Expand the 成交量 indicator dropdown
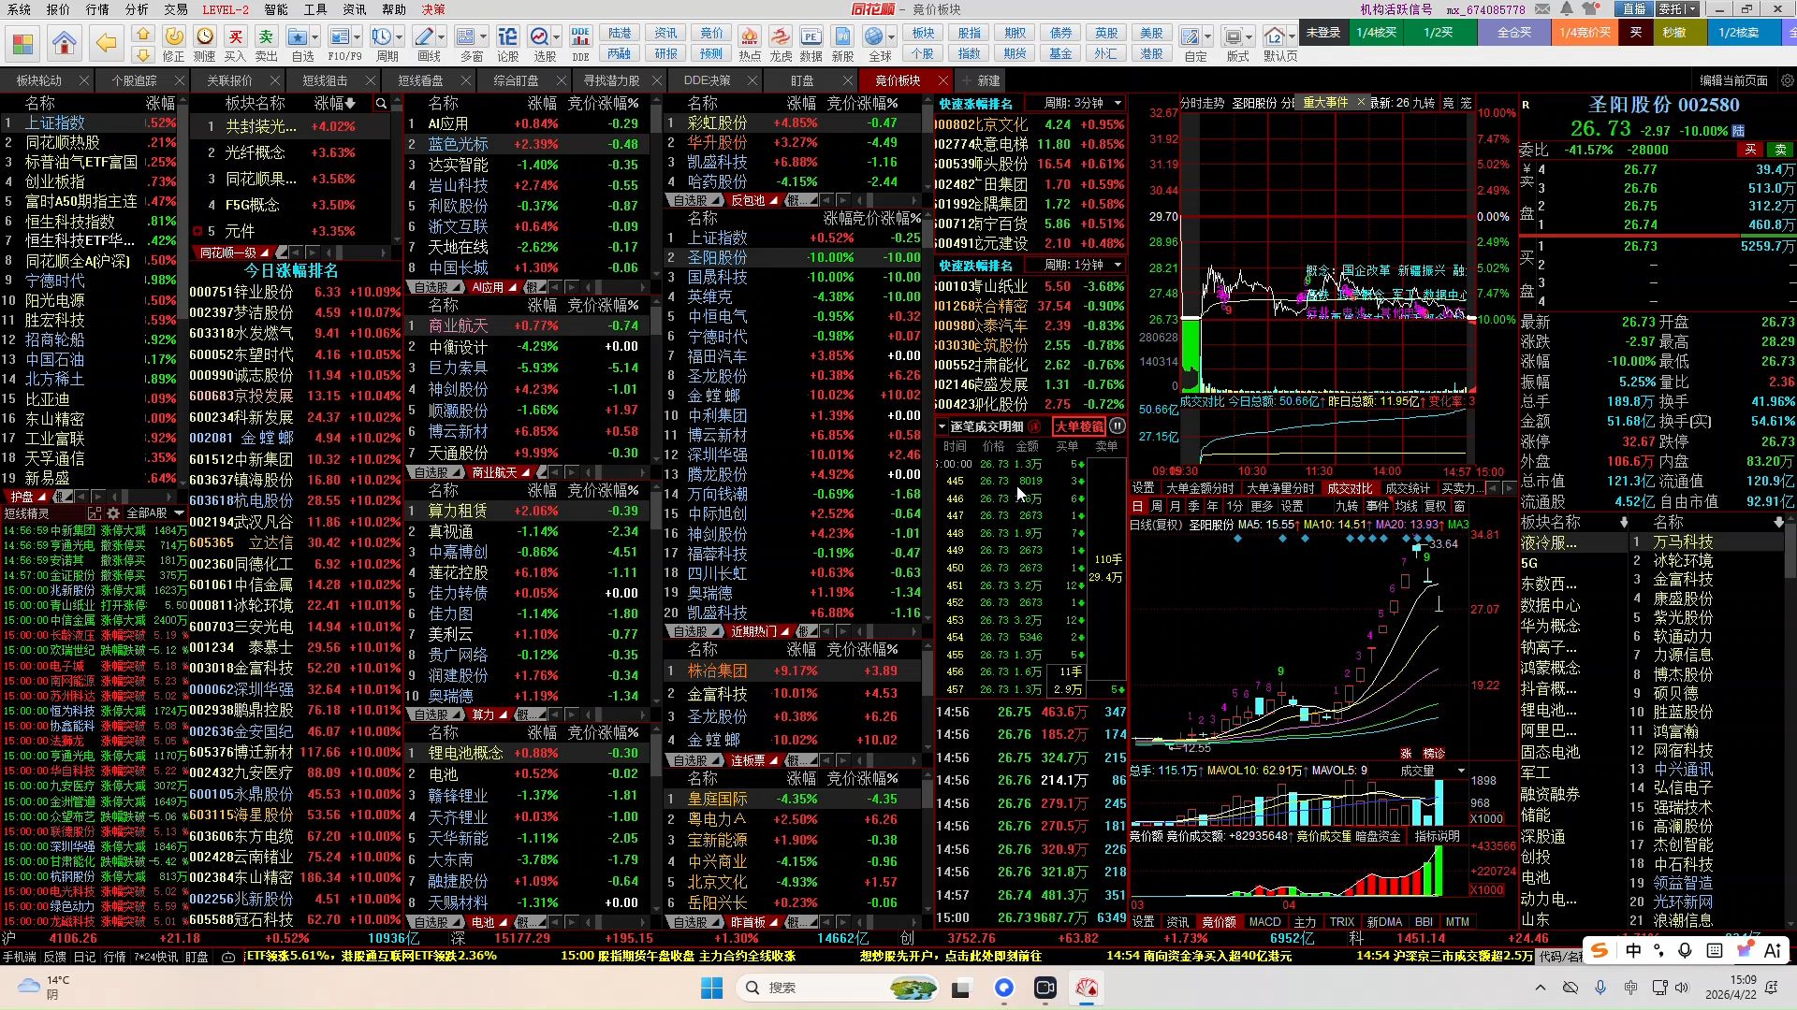 tap(1461, 771)
